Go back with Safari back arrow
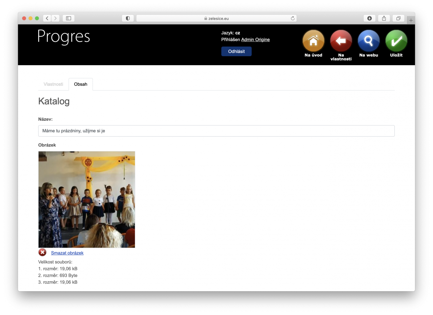The height and width of the screenshot is (315, 433). click(x=47, y=18)
